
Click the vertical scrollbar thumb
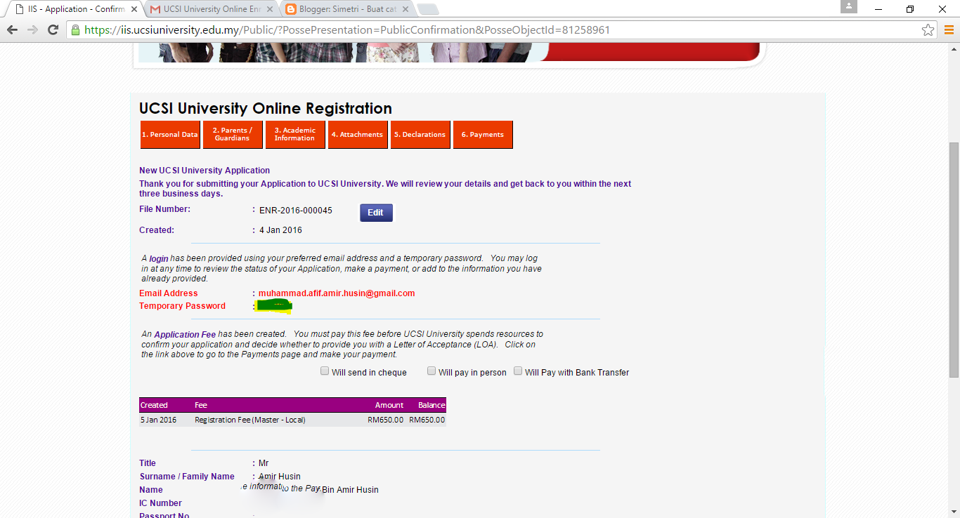pos(954,260)
